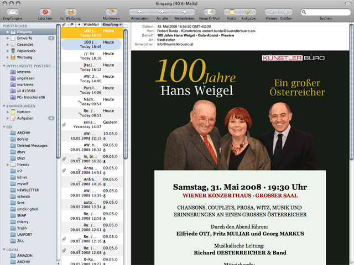Compose with Neue E-Mail icon
This screenshot has height=265, width=354.
pos(210,12)
